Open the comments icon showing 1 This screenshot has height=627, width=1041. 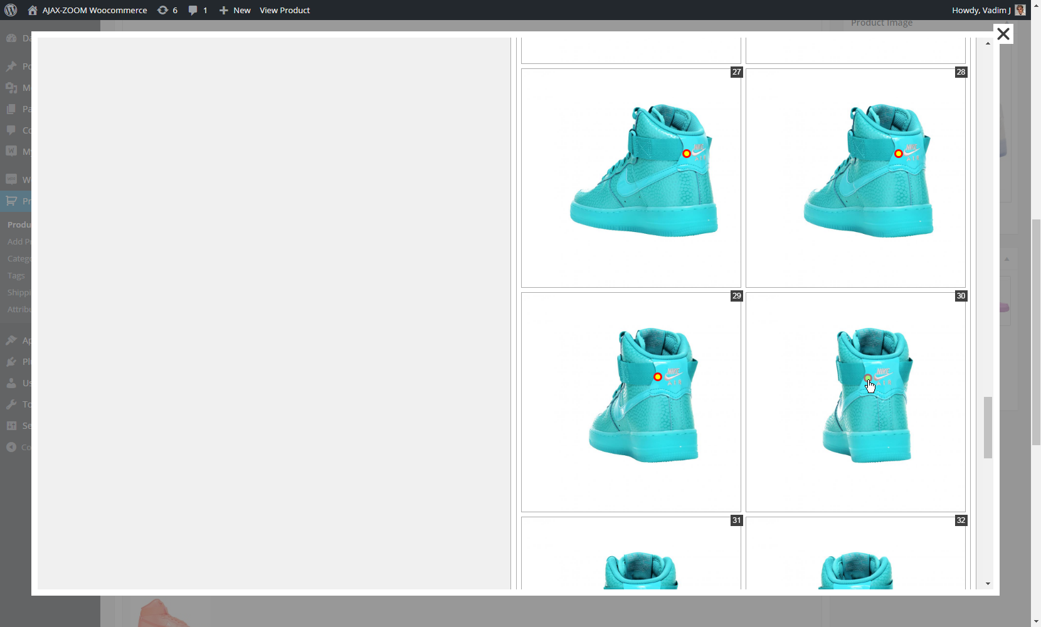click(198, 10)
